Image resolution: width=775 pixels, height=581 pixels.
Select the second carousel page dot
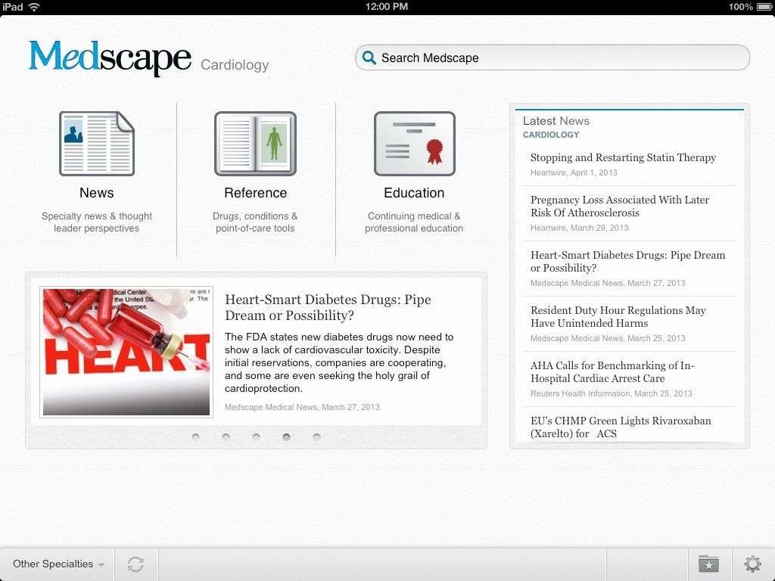pyautogui.click(x=226, y=437)
